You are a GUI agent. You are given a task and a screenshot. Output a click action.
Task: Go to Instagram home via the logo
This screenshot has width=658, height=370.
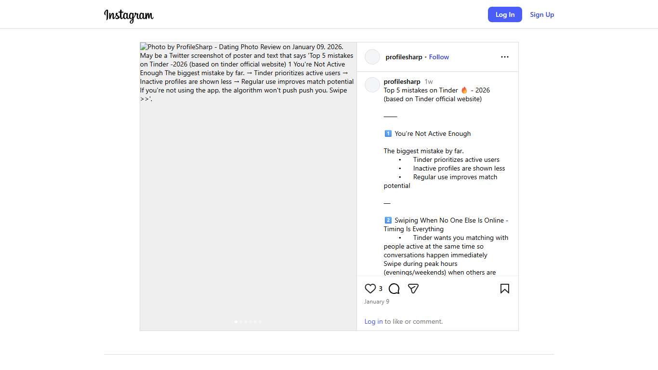[129, 15]
